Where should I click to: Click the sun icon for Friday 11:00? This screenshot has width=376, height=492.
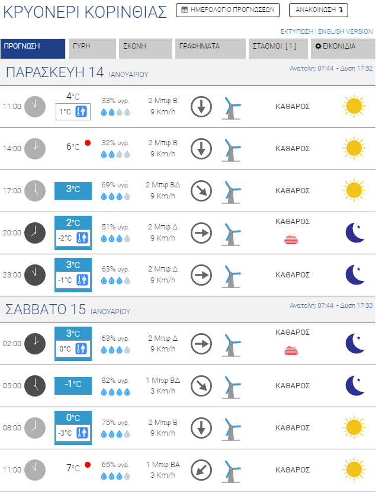coord(353,107)
